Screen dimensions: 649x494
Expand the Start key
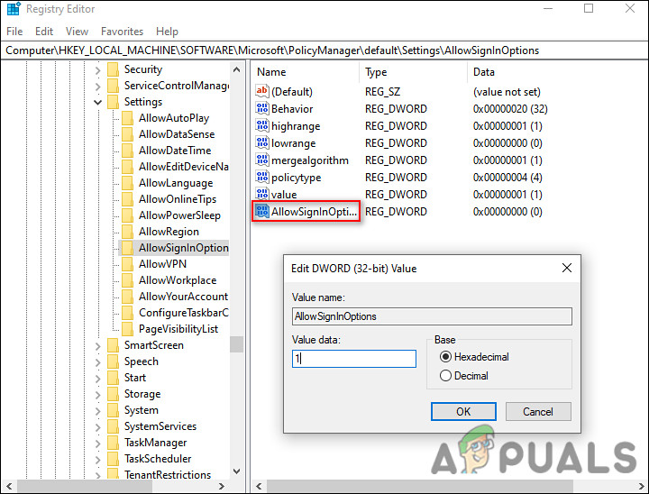click(x=97, y=378)
